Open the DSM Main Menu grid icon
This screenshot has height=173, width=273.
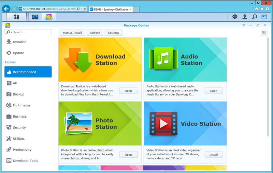[16, 17]
